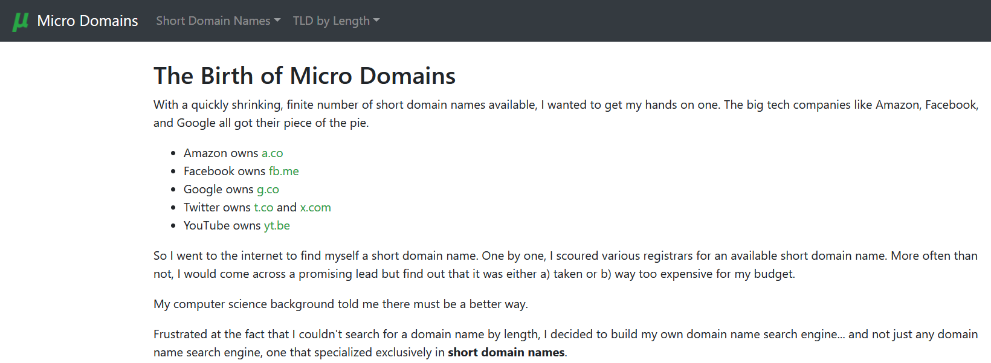This screenshot has height=363, width=991.
Task: Click the Twitter owns list text
Action: 217,208
